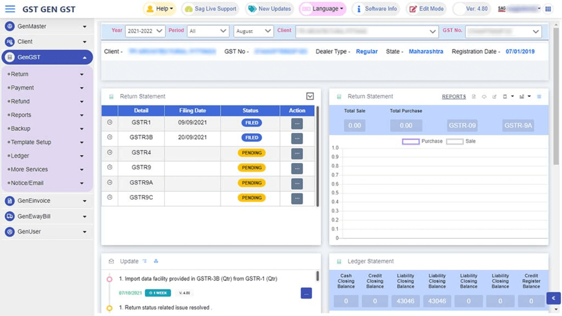Select the August month dropdown
Image resolution: width=562 pixels, height=316 pixels.
[253, 31]
